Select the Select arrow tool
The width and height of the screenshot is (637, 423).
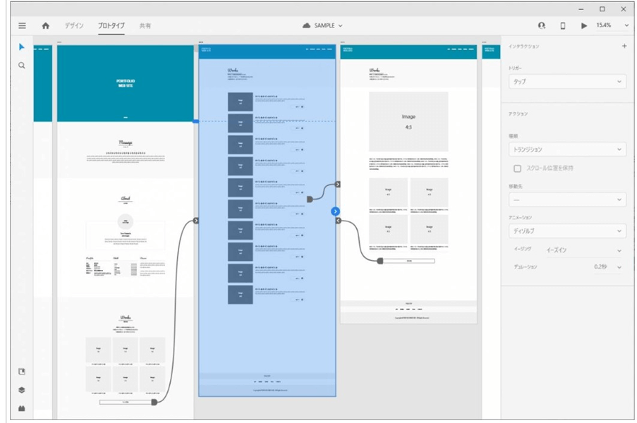tap(22, 47)
